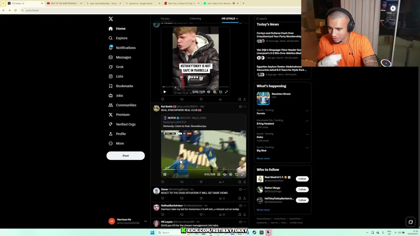The height and width of the screenshot is (236, 420).
Task: Open Verified Orgs in the sidebar
Action: (x=122, y=124)
